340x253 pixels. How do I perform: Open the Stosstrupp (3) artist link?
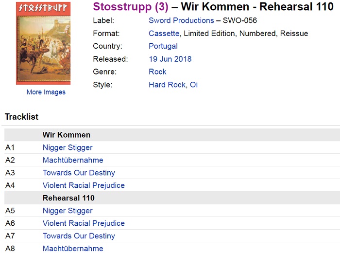[130, 7]
